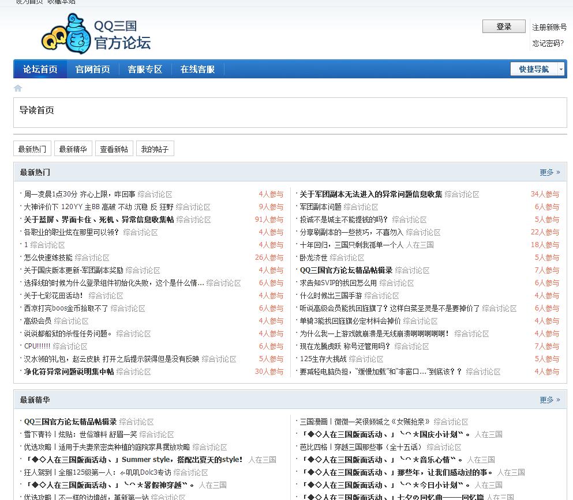Open thread 优选攻略丨适用于夫妻亲密类种植的庭院家具摆放攻略
The width and height of the screenshot is (573, 500).
pos(107,447)
